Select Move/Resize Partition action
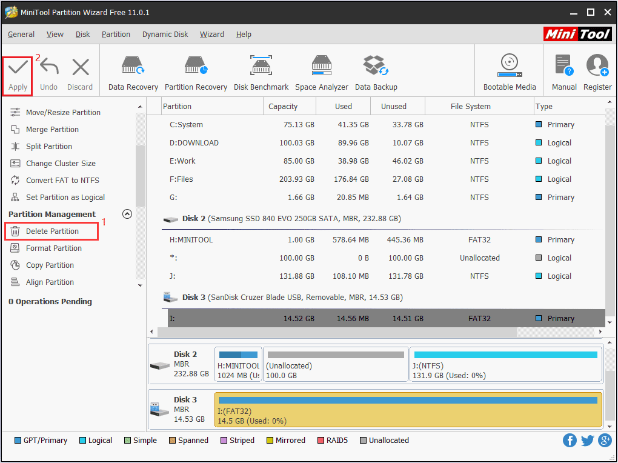 pyautogui.click(x=63, y=112)
